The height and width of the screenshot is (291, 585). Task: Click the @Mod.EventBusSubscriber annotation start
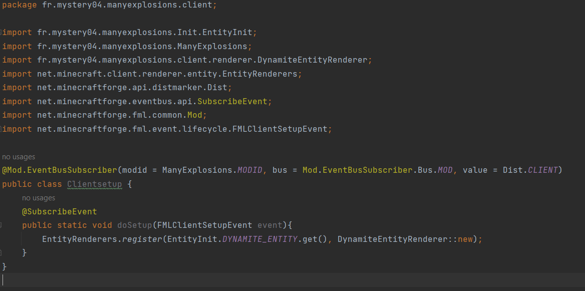click(x=60, y=170)
